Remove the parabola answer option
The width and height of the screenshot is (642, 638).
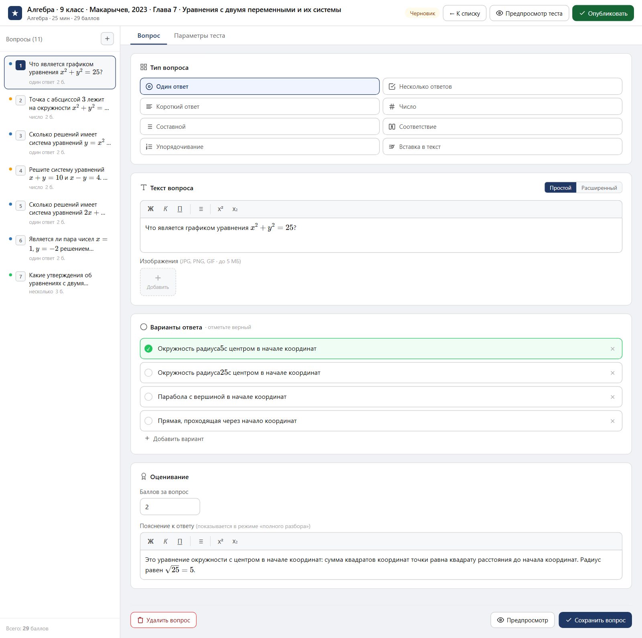point(612,397)
